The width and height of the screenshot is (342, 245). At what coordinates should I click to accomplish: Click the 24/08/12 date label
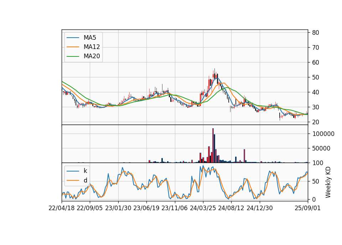[x=231, y=208]
